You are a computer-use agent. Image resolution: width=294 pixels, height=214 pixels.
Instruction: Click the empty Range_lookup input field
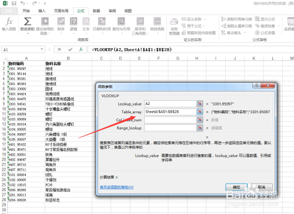coord(171,128)
